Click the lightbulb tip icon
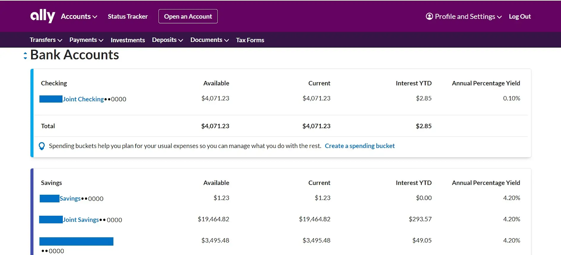This screenshot has height=255, width=561. click(x=42, y=146)
